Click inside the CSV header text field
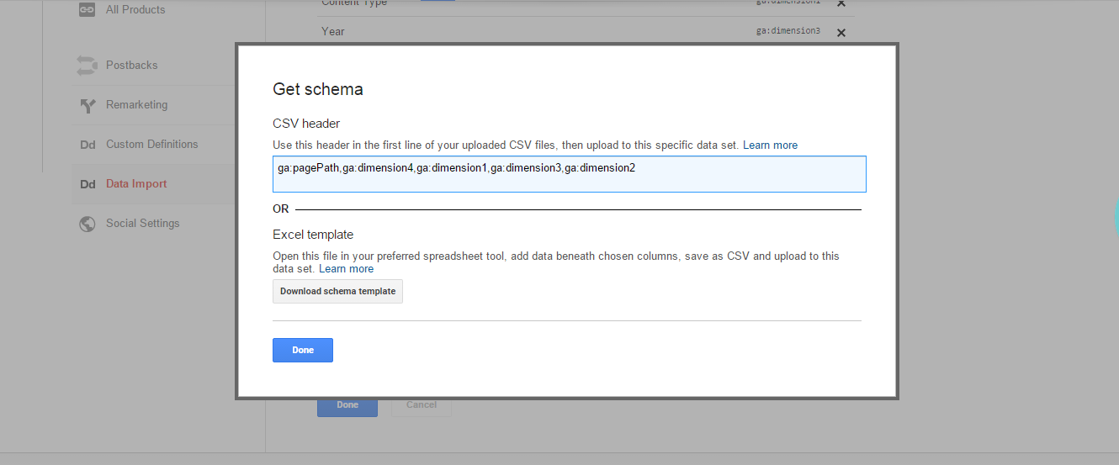Screen dimensions: 1119x465 (569, 174)
